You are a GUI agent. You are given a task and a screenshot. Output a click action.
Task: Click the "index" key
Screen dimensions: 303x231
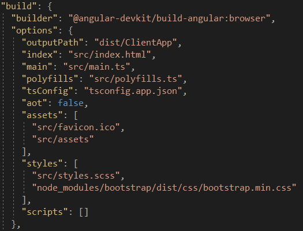click(40, 55)
